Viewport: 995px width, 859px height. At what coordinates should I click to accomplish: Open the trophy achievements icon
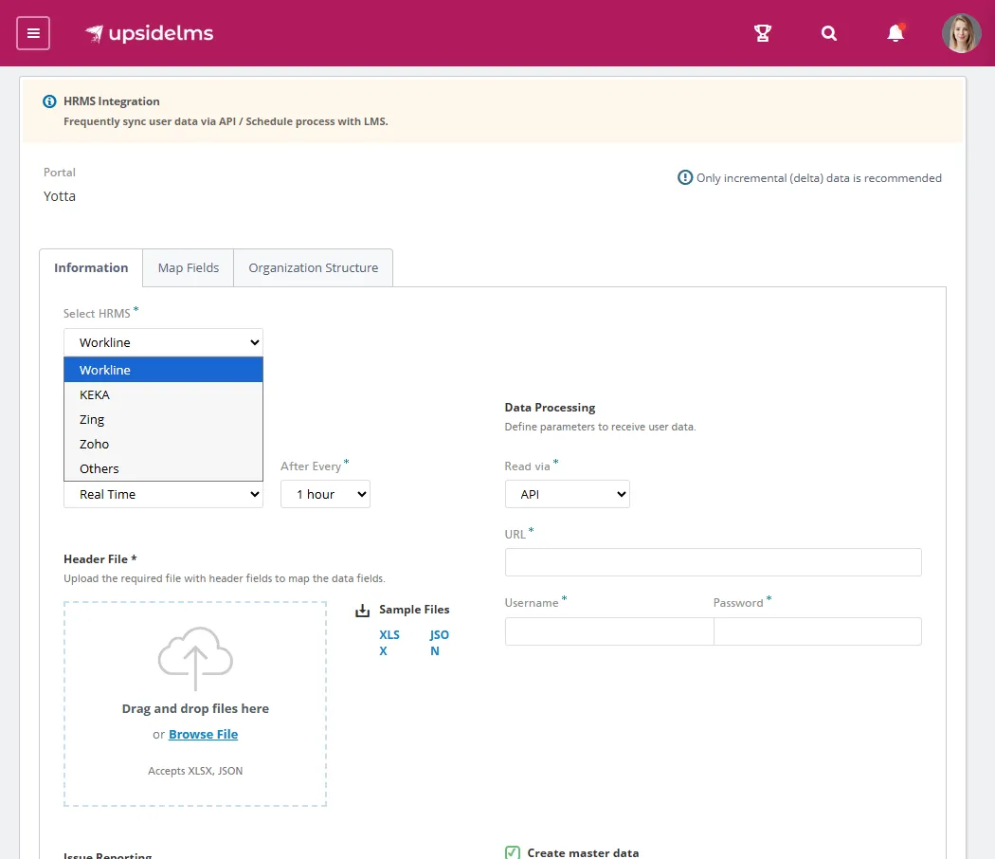click(762, 33)
